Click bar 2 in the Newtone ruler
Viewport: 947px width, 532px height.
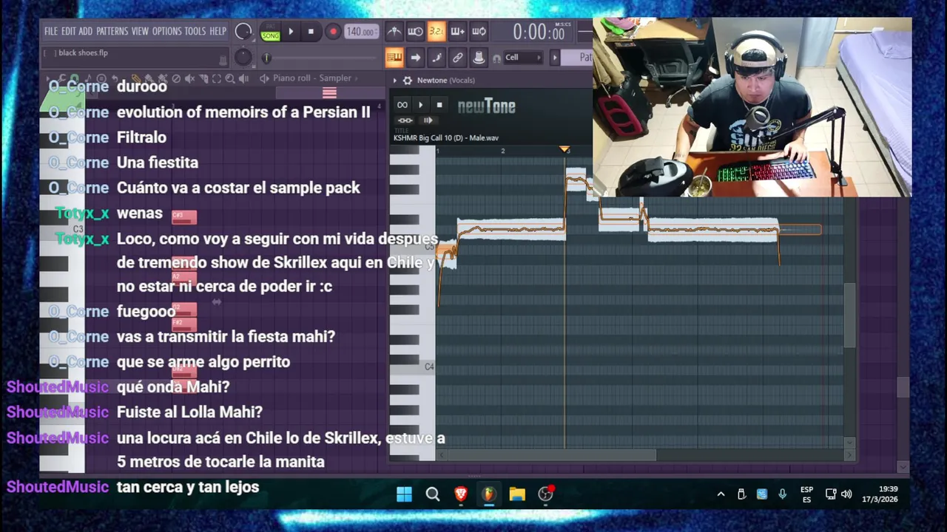502,151
